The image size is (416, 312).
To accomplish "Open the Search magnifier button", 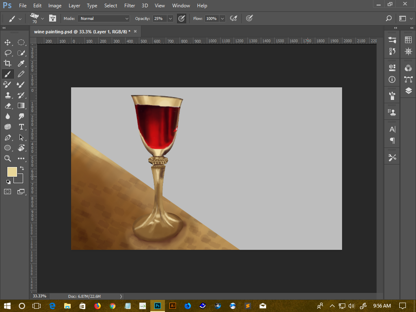I will click(x=389, y=18).
